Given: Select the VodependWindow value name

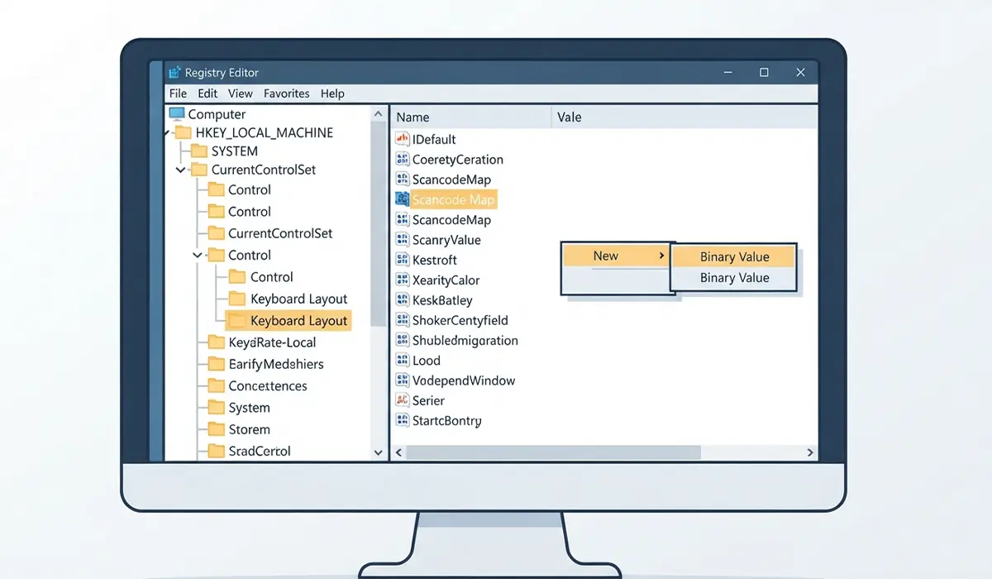Looking at the screenshot, I should click(x=464, y=380).
